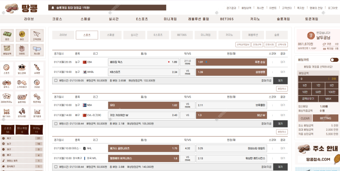Check the first bet slip checkbox
This screenshot has width=340, height=171.
click(x=56, y=81)
